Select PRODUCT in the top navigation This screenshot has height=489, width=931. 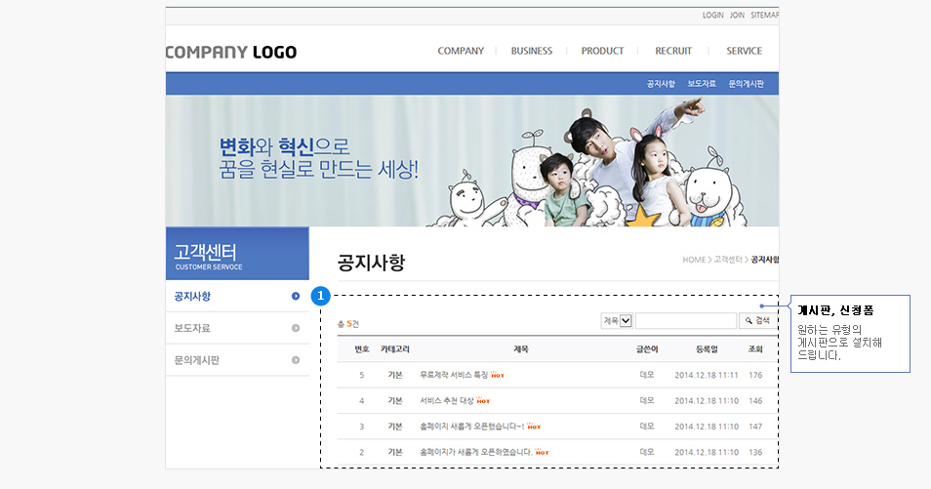602,51
